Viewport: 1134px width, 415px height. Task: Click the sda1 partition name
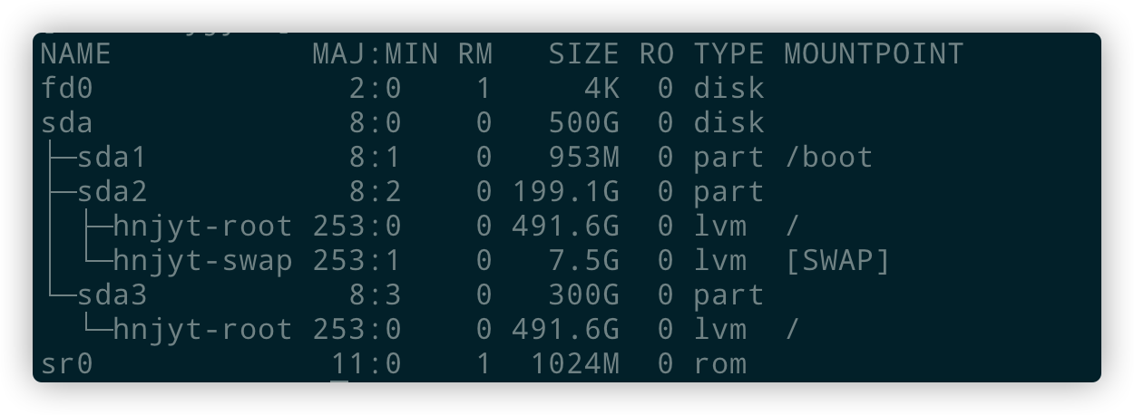coord(112,158)
